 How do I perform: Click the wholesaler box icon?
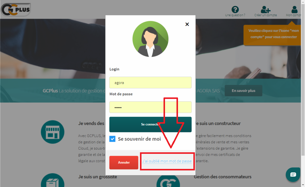tap(52, 180)
